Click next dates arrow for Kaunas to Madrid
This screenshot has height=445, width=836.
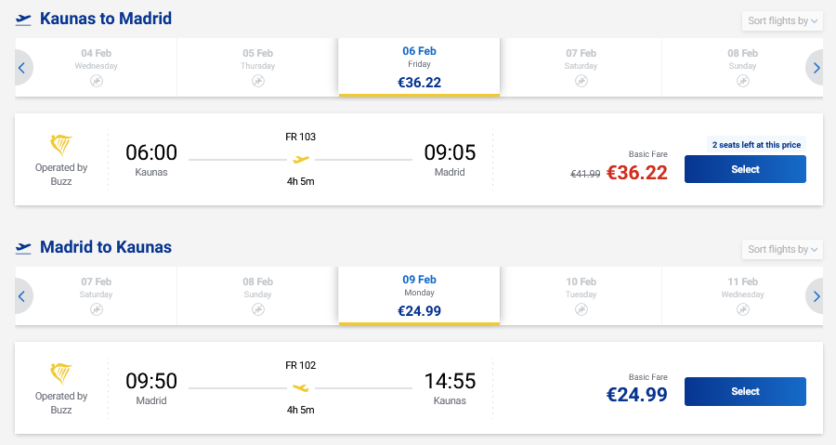(816, 67)
